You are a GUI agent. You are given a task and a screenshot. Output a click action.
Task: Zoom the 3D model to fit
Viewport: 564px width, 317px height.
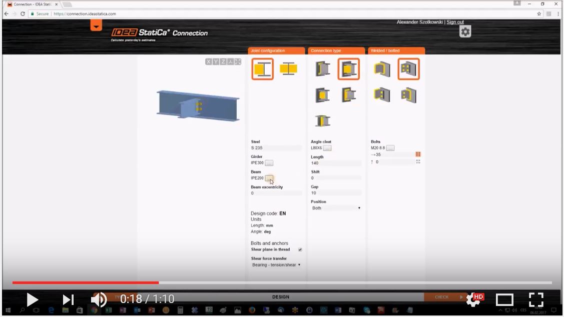click(x=238, y=62)
